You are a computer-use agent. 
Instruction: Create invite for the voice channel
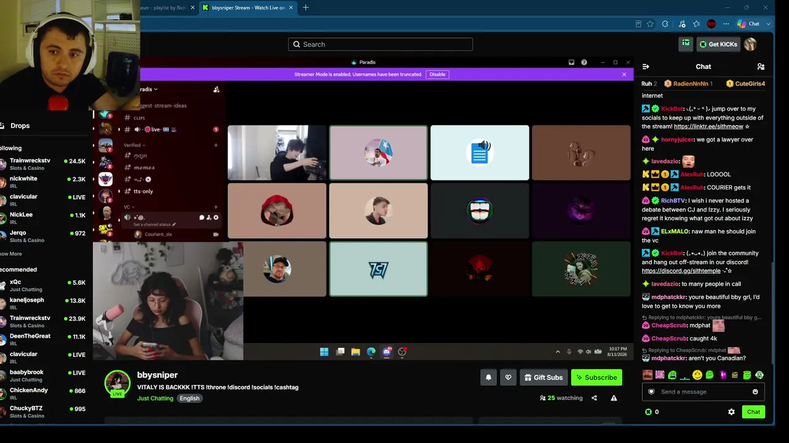tap(208, 217)
